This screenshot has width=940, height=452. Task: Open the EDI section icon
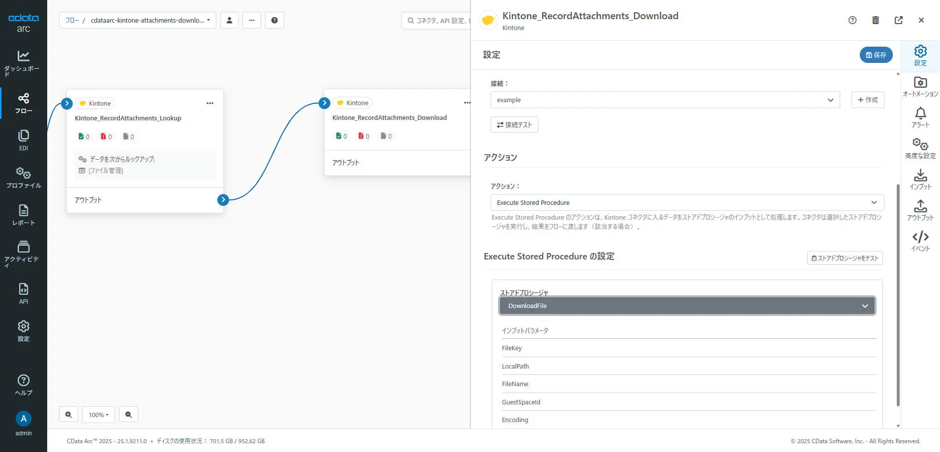(23, 140)
